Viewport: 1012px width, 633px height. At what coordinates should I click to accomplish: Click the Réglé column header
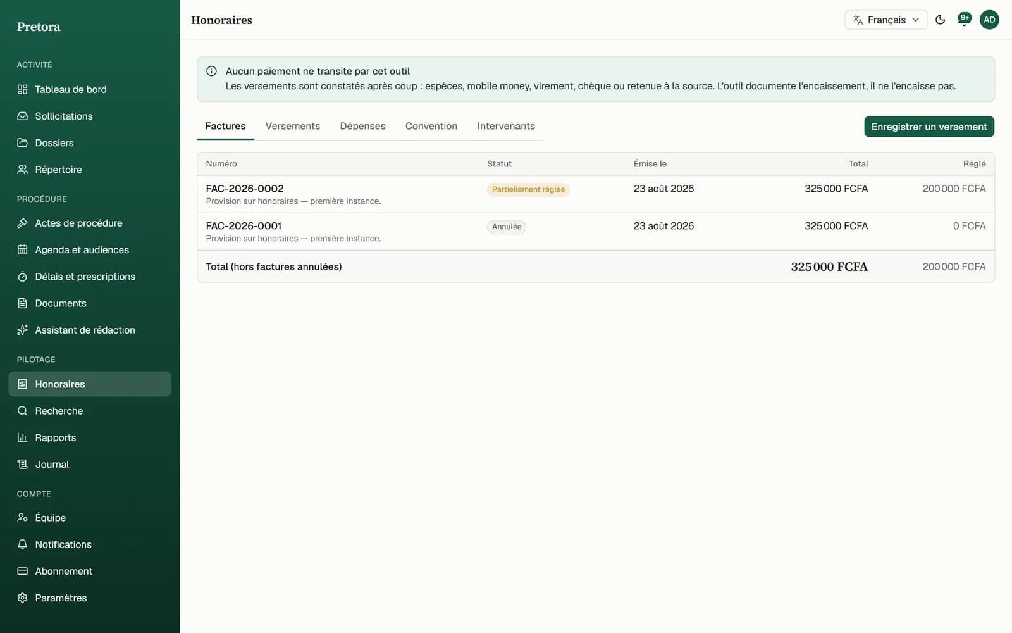point(975,164)
